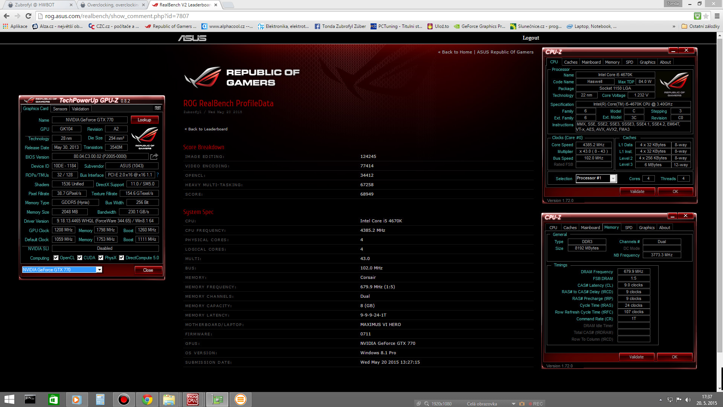Open the GPU-Z graphics card taskbar icon
723x407 pixels.
point(217,399)
